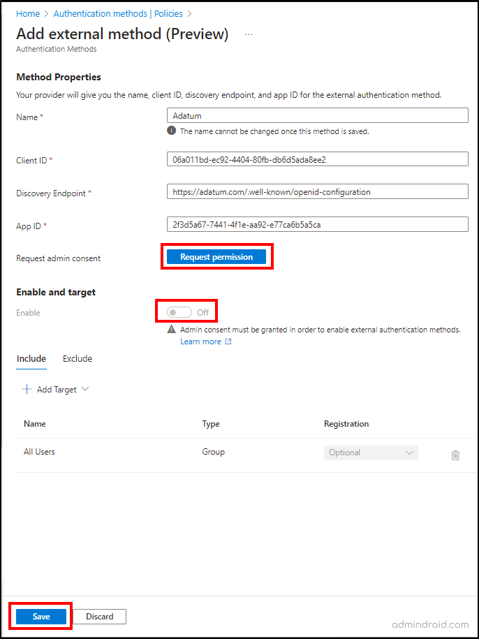Image resolution: width=479 pixels, height=639 pixels.
Task: Click the plus icon next to Add Target
Action: click(26, 389)
